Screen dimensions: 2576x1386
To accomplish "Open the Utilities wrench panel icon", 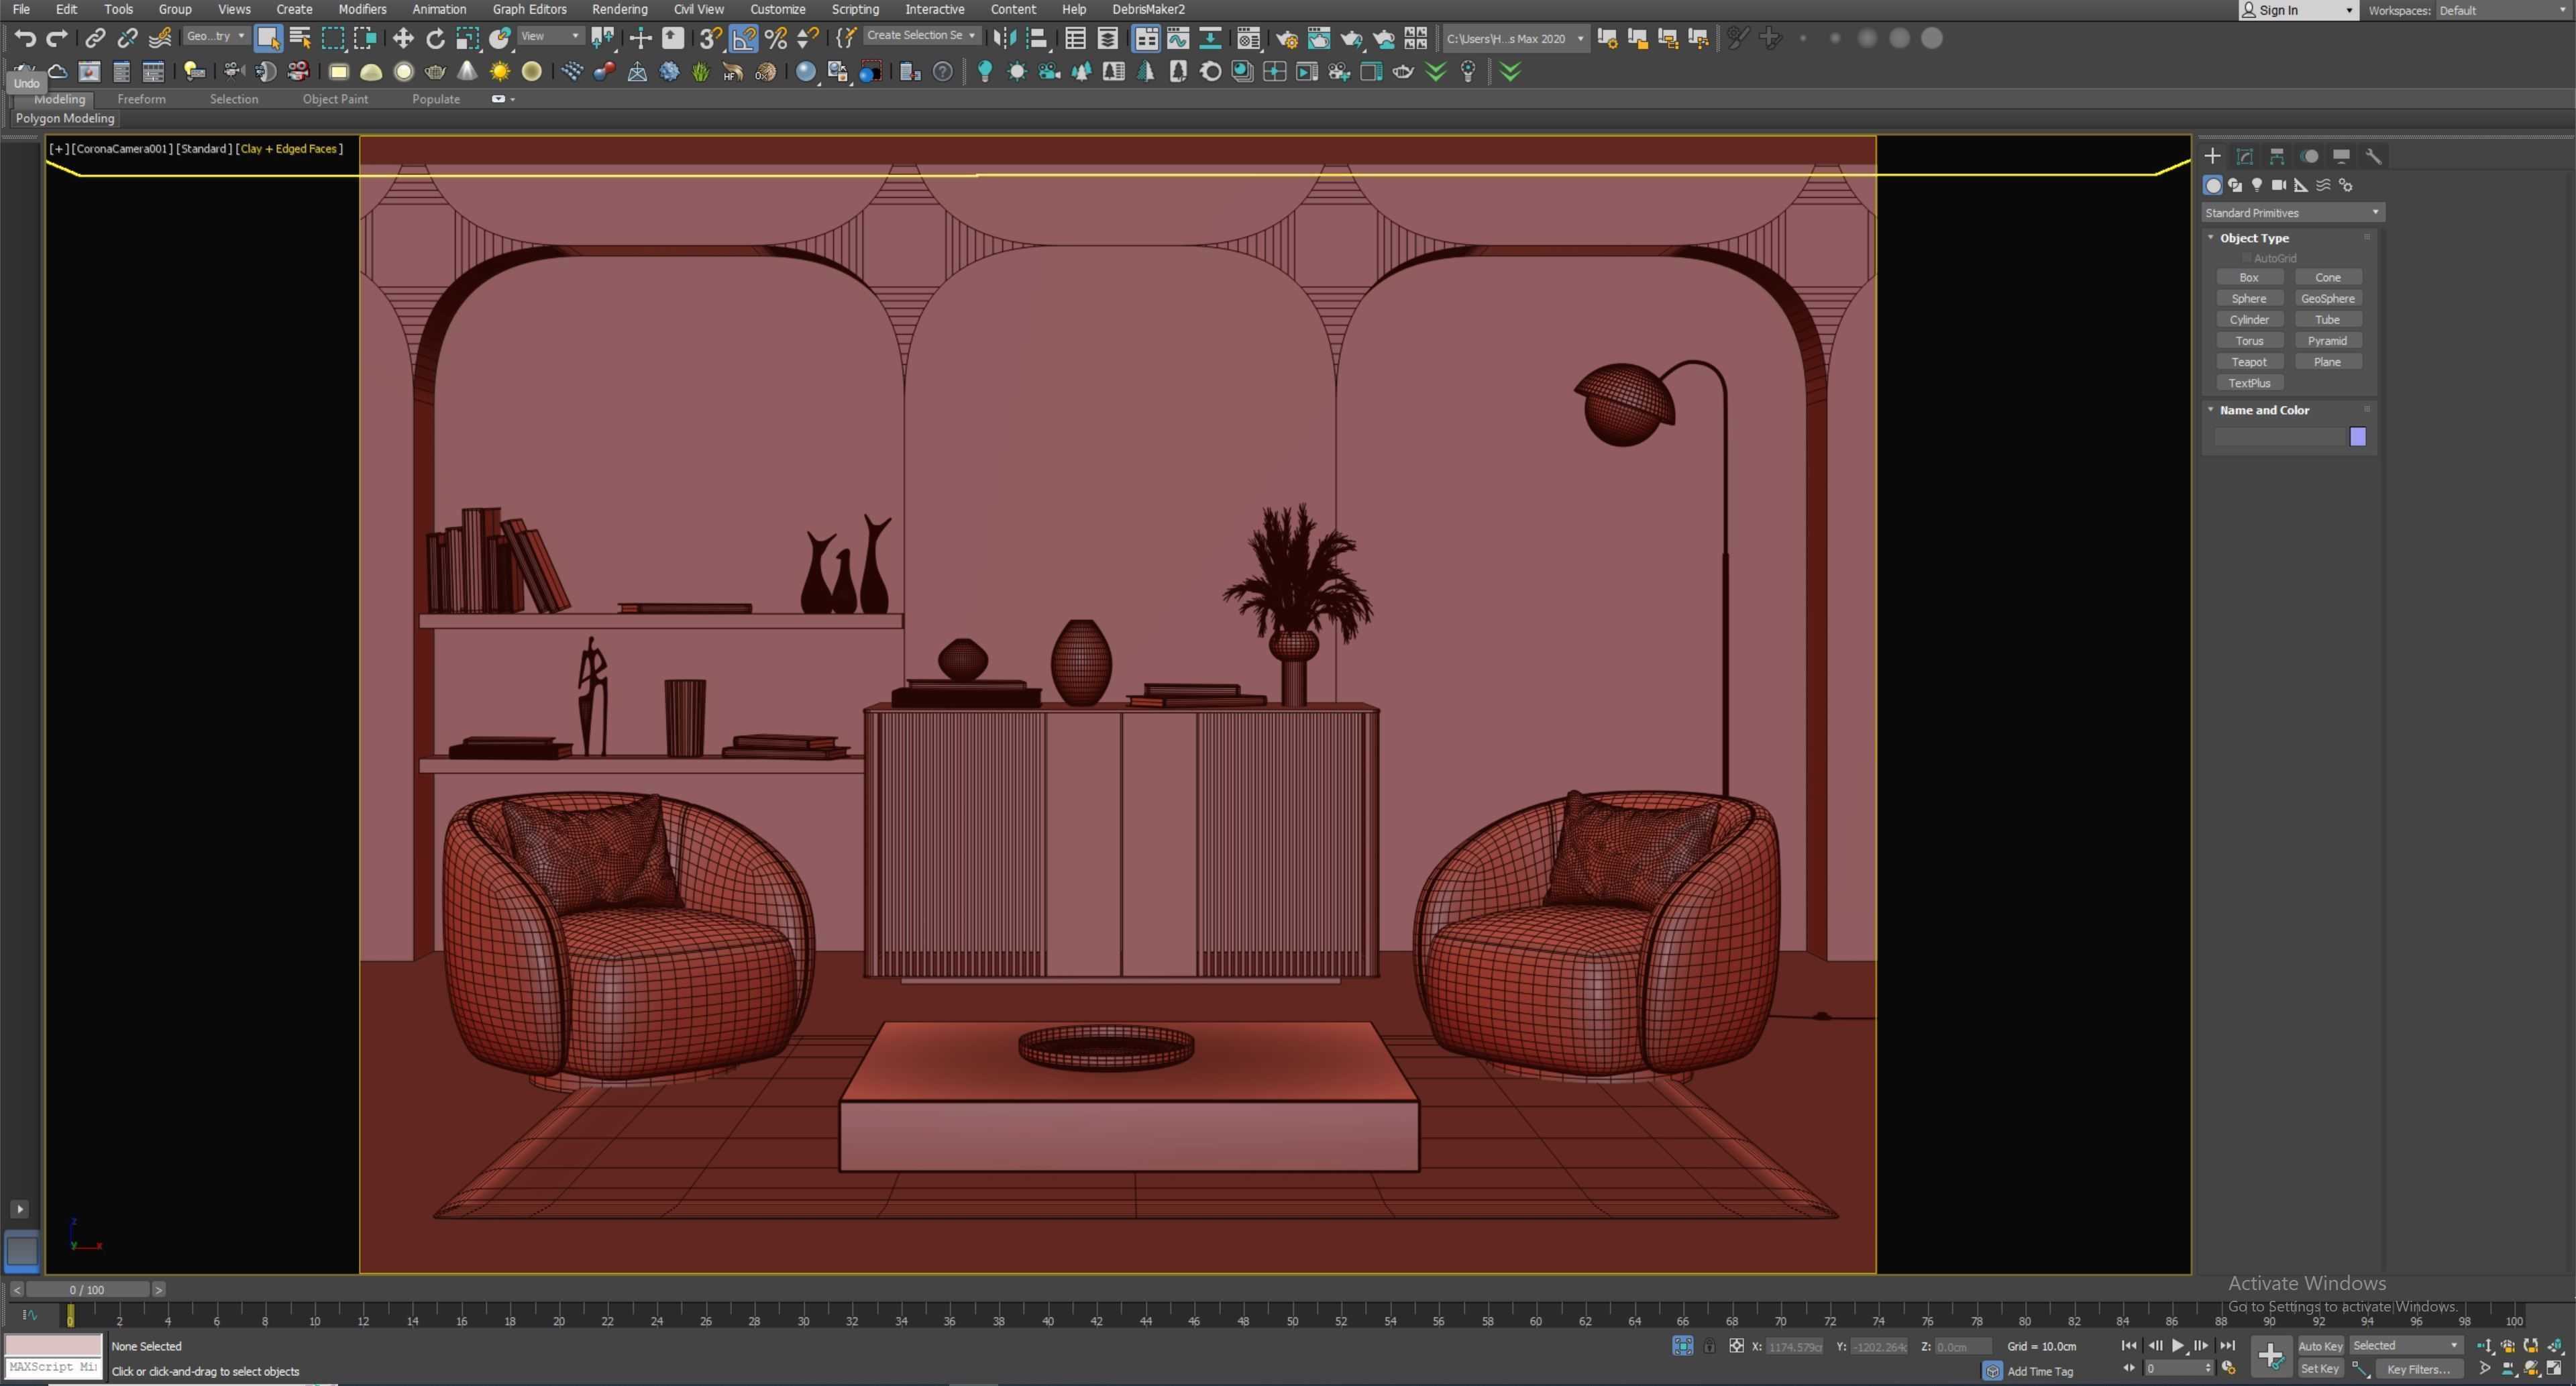I will [2373, 156].
